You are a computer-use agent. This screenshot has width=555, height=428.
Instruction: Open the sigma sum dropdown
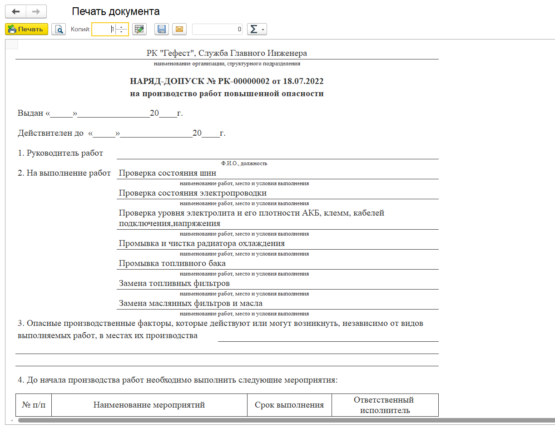pyautogui.click(x=257, y=30)
